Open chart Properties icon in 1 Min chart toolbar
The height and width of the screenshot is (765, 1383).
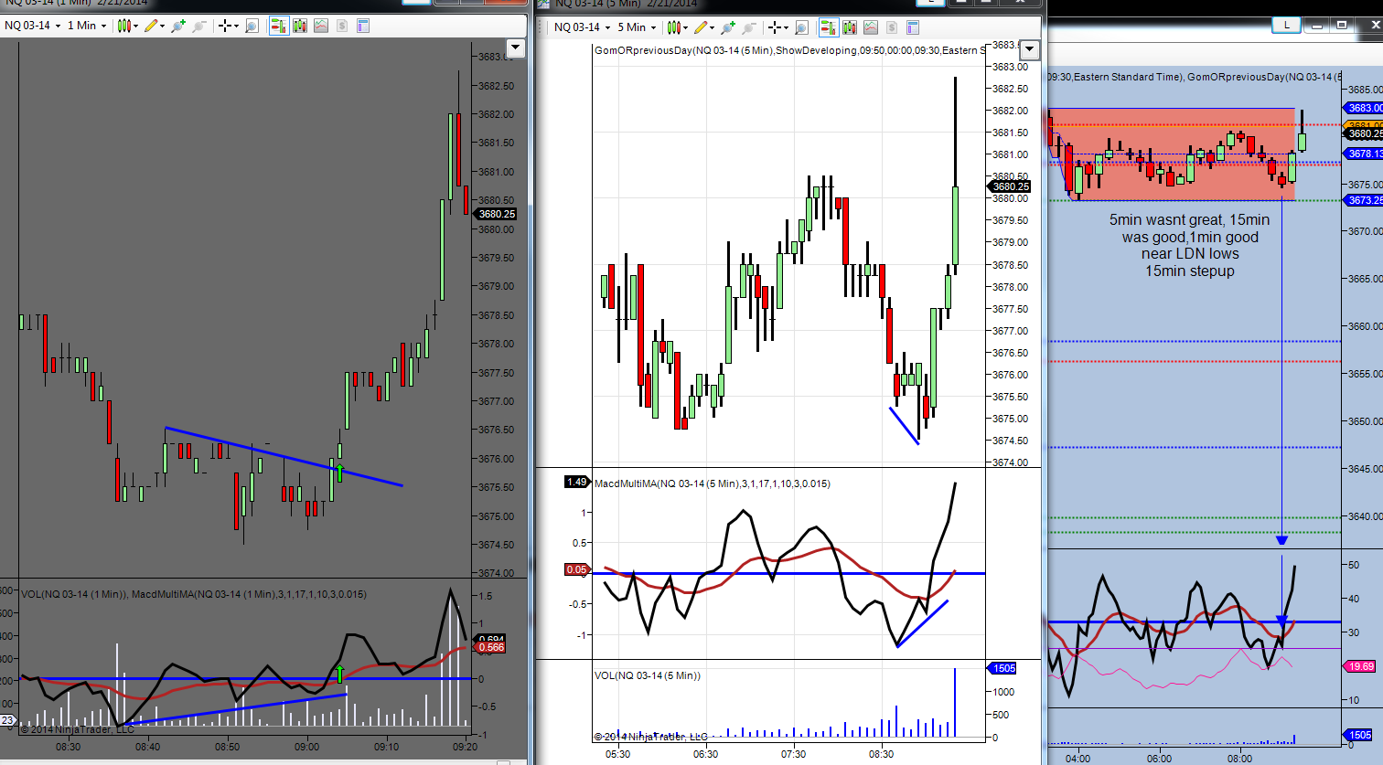pos(362,26)
